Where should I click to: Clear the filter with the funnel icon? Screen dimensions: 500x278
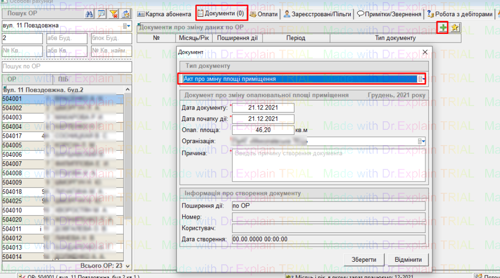(113, 14)
